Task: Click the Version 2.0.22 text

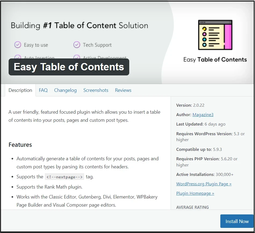Action: pos(190,105)
